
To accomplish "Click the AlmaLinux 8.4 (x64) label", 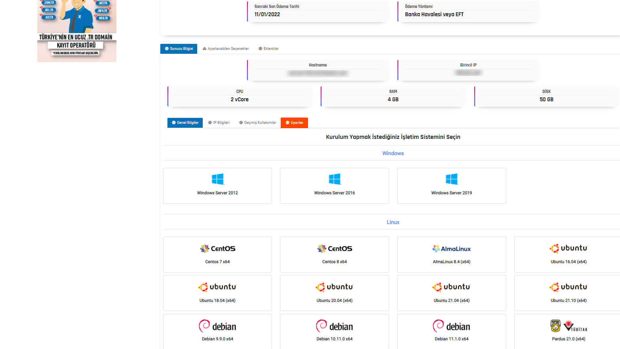I will click(x=451, y=262).
